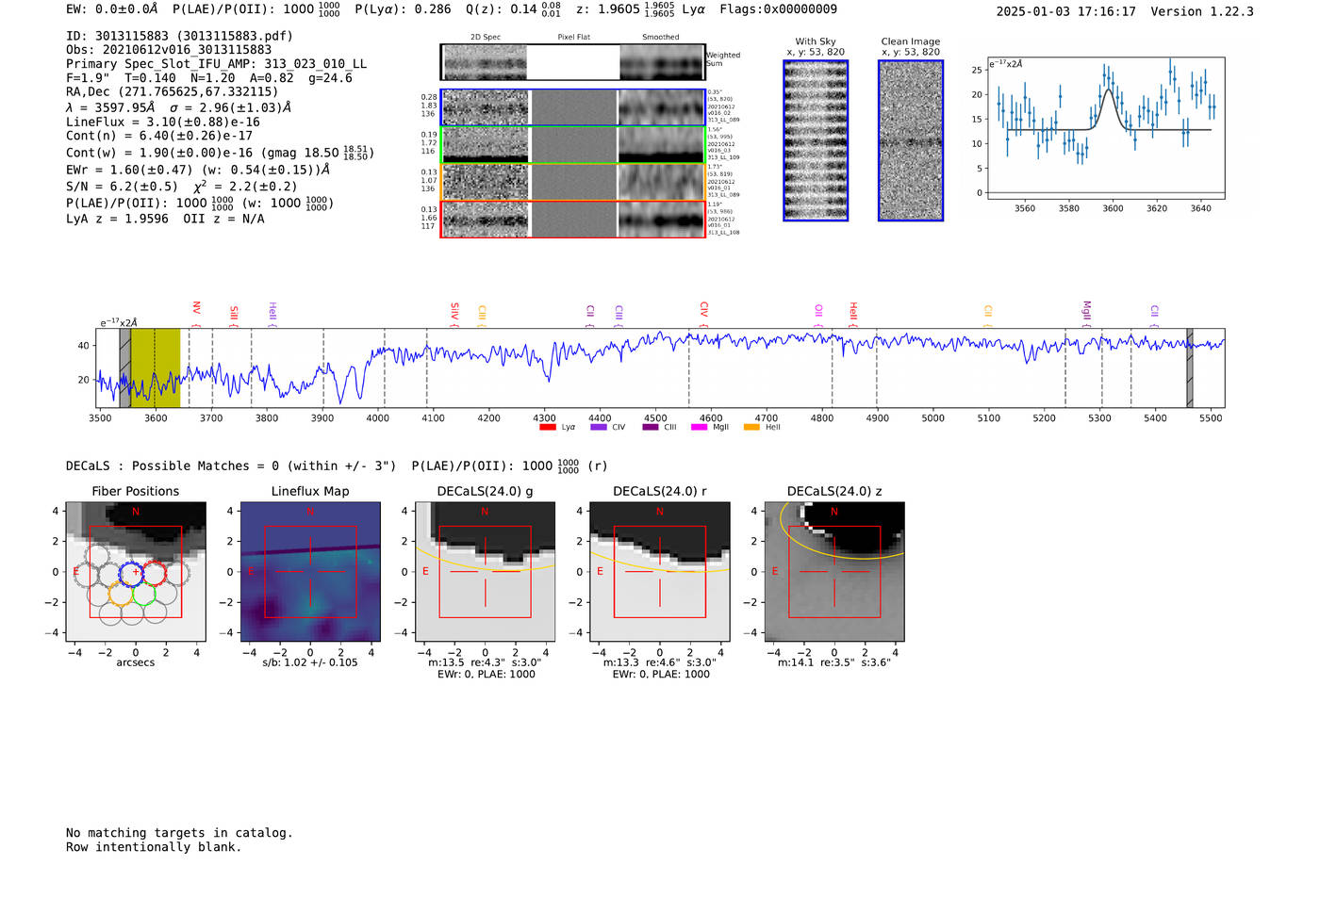
Task: Click the RA,Dec coordinates line
Action: click(x=173, y=92)
